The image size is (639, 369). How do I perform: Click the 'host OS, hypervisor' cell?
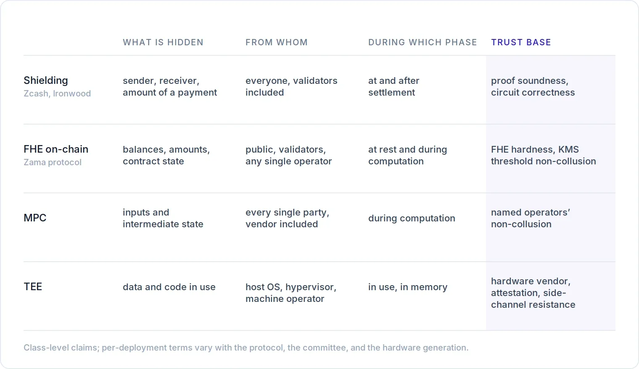click(291, 293)
